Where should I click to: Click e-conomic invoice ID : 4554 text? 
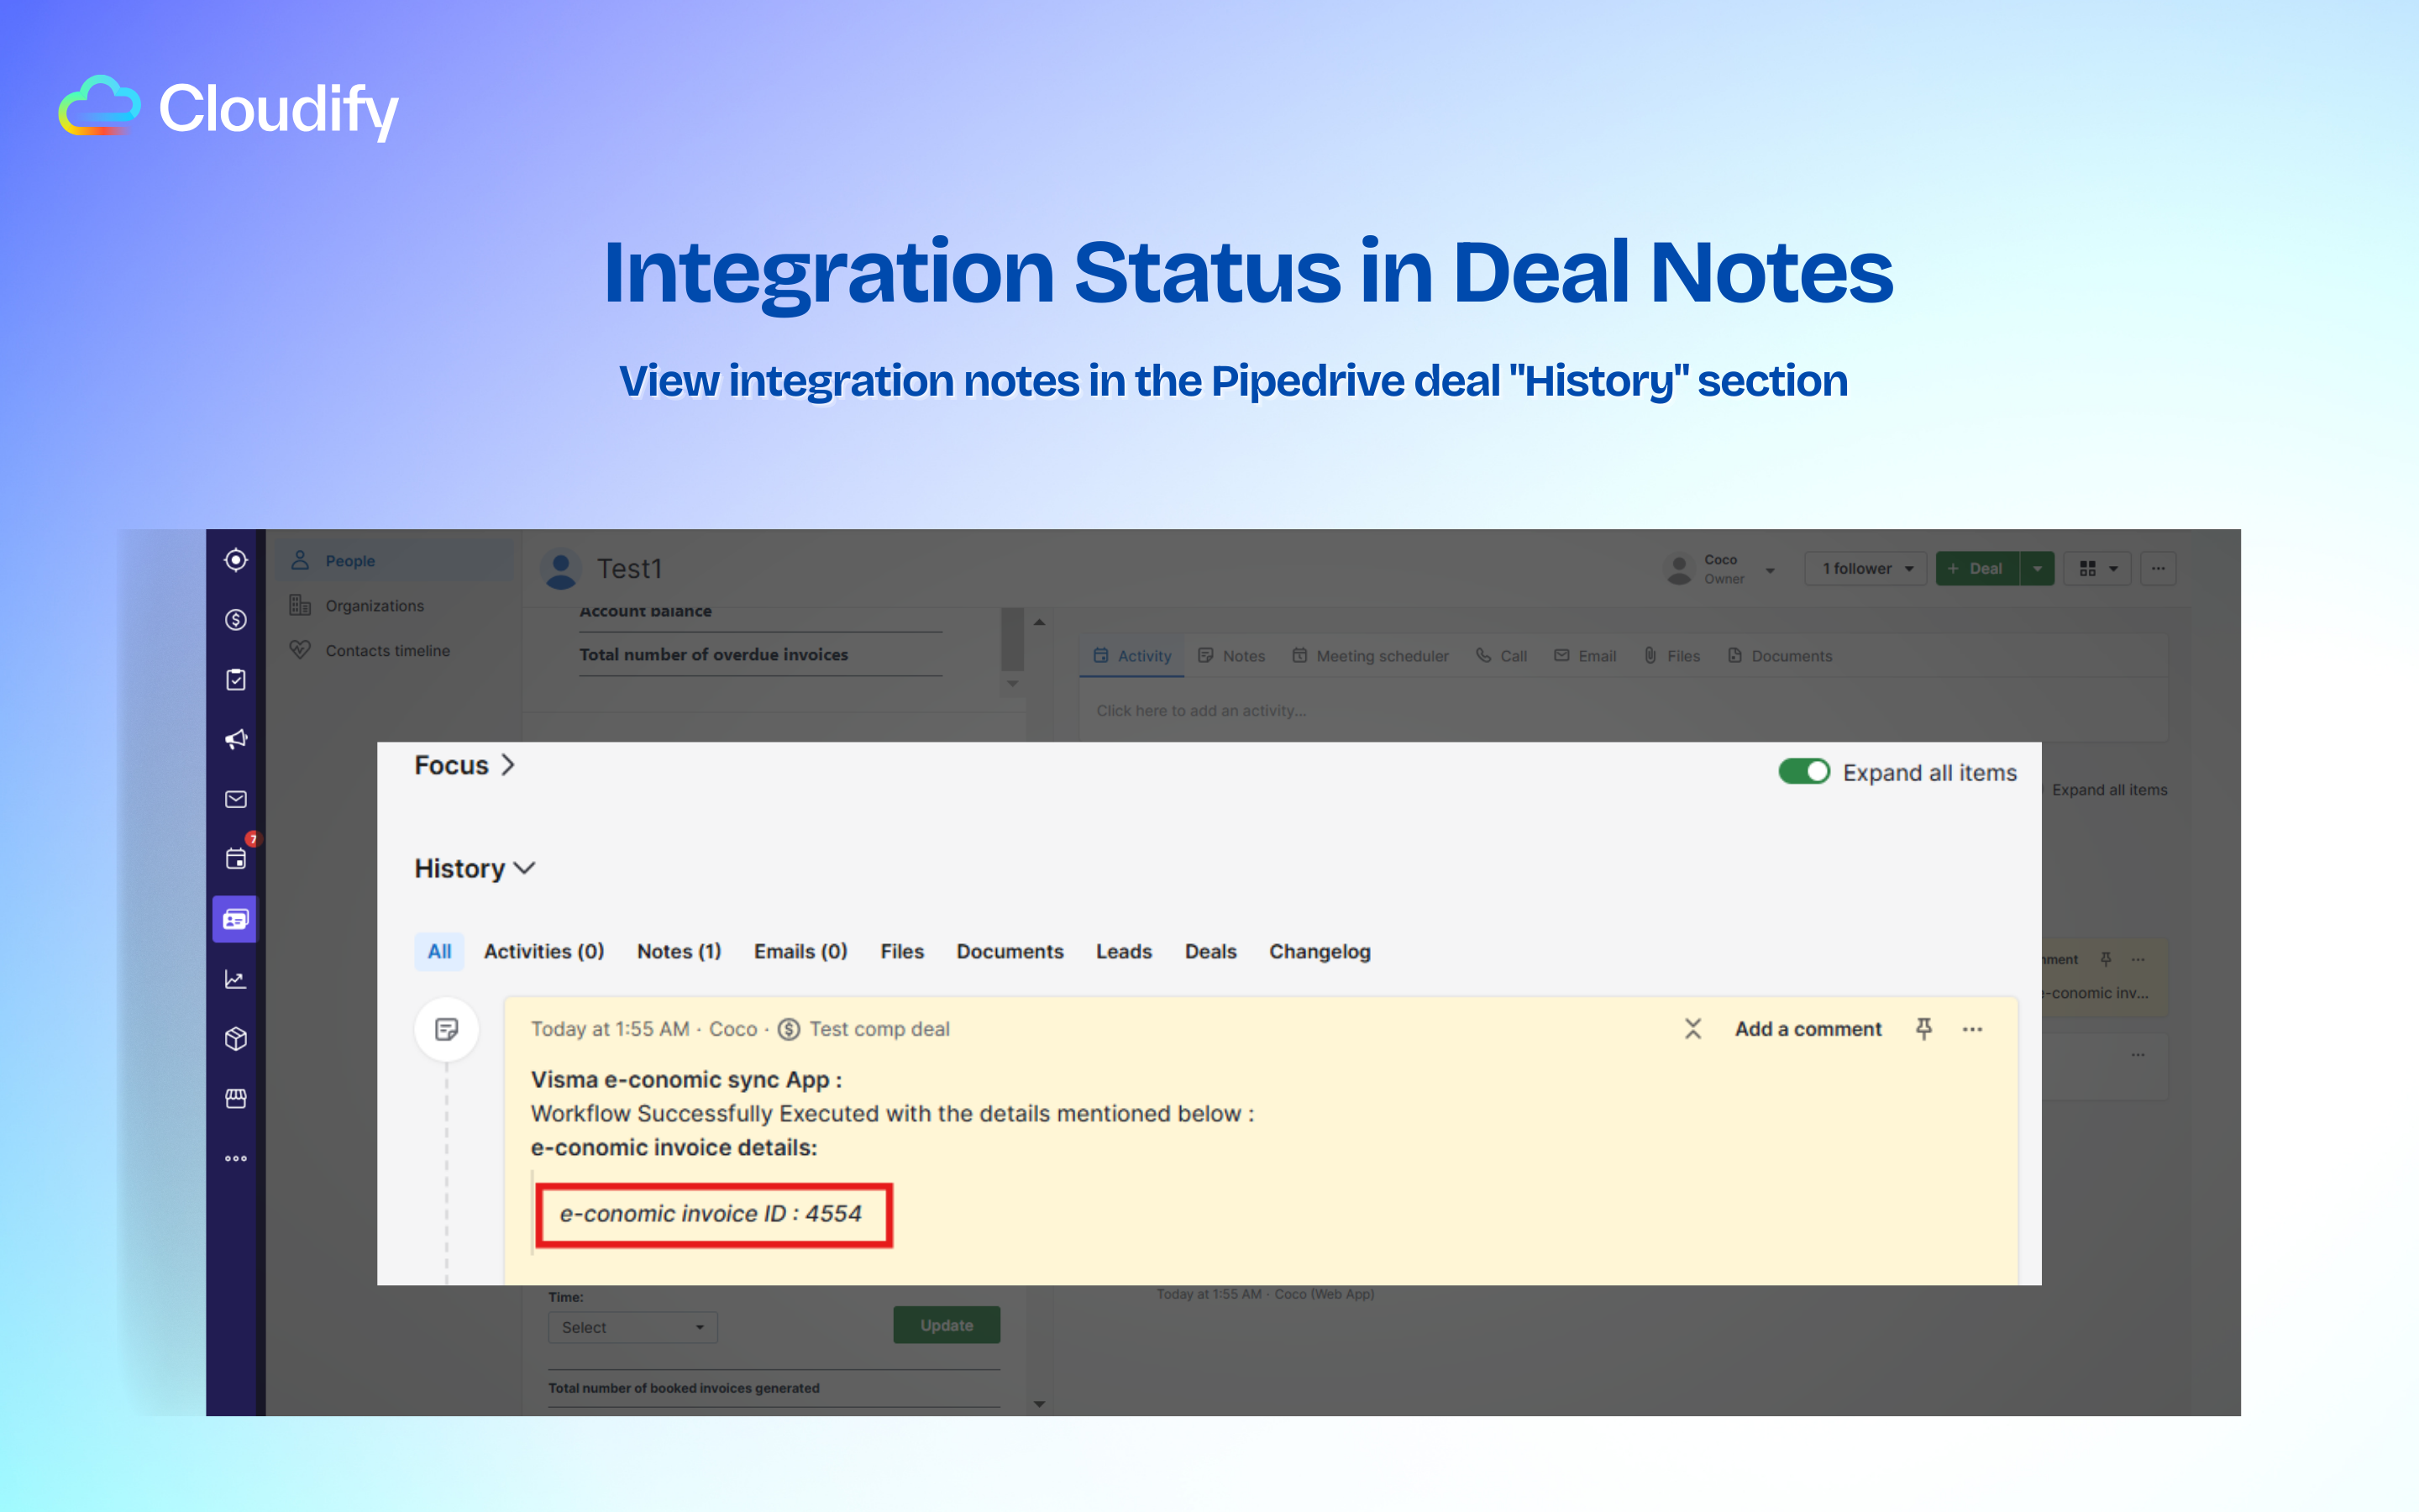click(711, 1214)
